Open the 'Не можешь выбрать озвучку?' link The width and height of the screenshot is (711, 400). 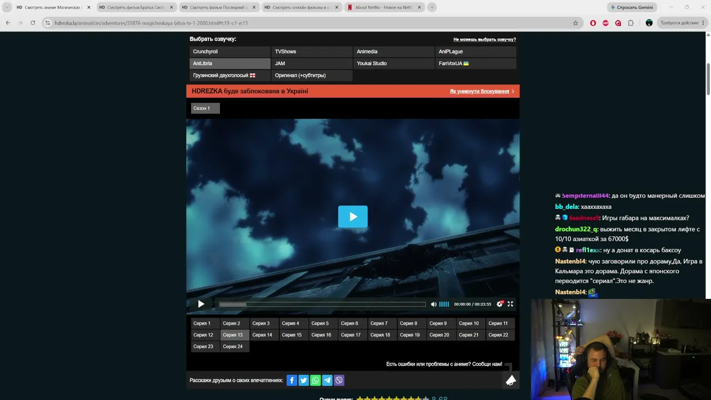pyautogui.click(x=484, y=39)
